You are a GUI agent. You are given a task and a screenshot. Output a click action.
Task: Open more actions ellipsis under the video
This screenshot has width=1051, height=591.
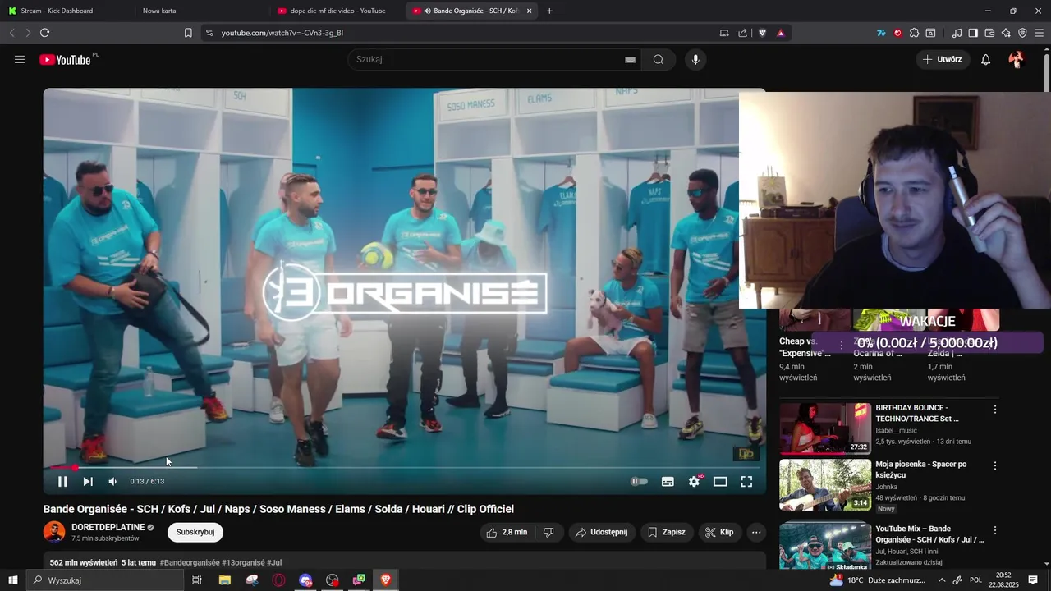click(x=756, y=532)
